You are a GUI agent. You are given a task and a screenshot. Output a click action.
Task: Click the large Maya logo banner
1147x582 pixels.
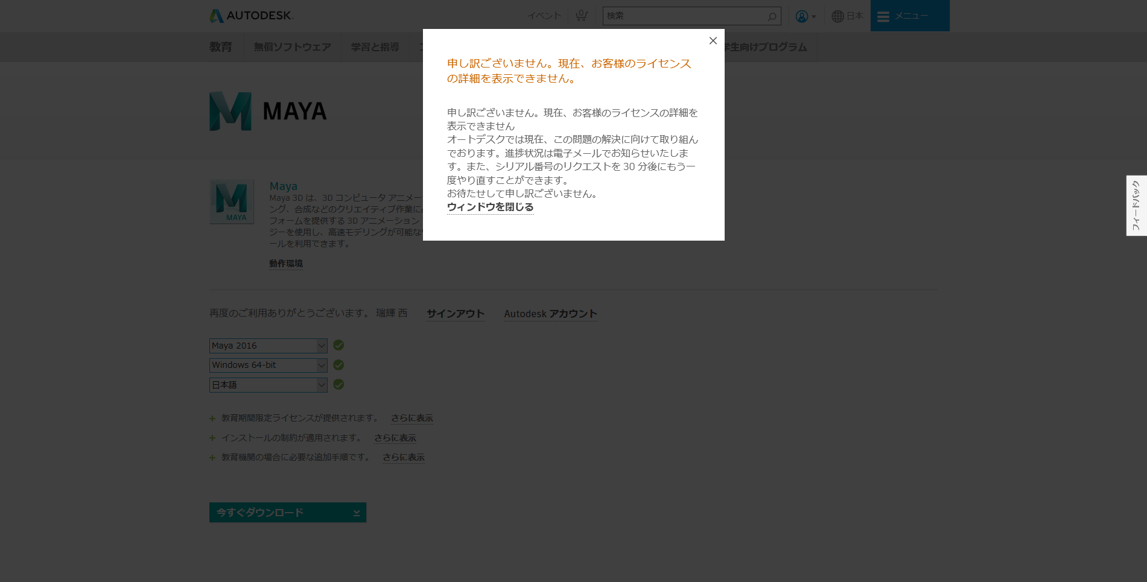pos(268,112)
